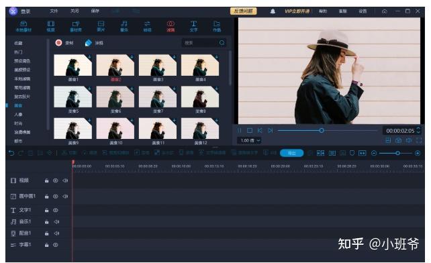Click the shield icon in timeline toolbar
This screenshot has width=431, height=263.
[x=352, y=153]
